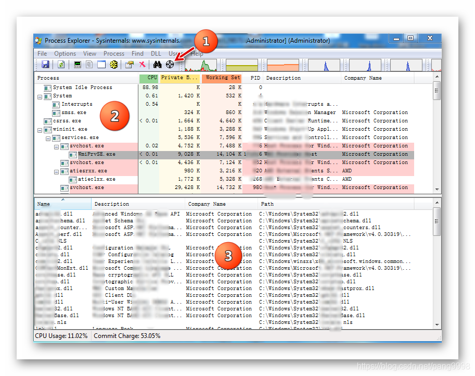
Task: Click the Find Window's Process target icon
Action: [x=170, y=65]
